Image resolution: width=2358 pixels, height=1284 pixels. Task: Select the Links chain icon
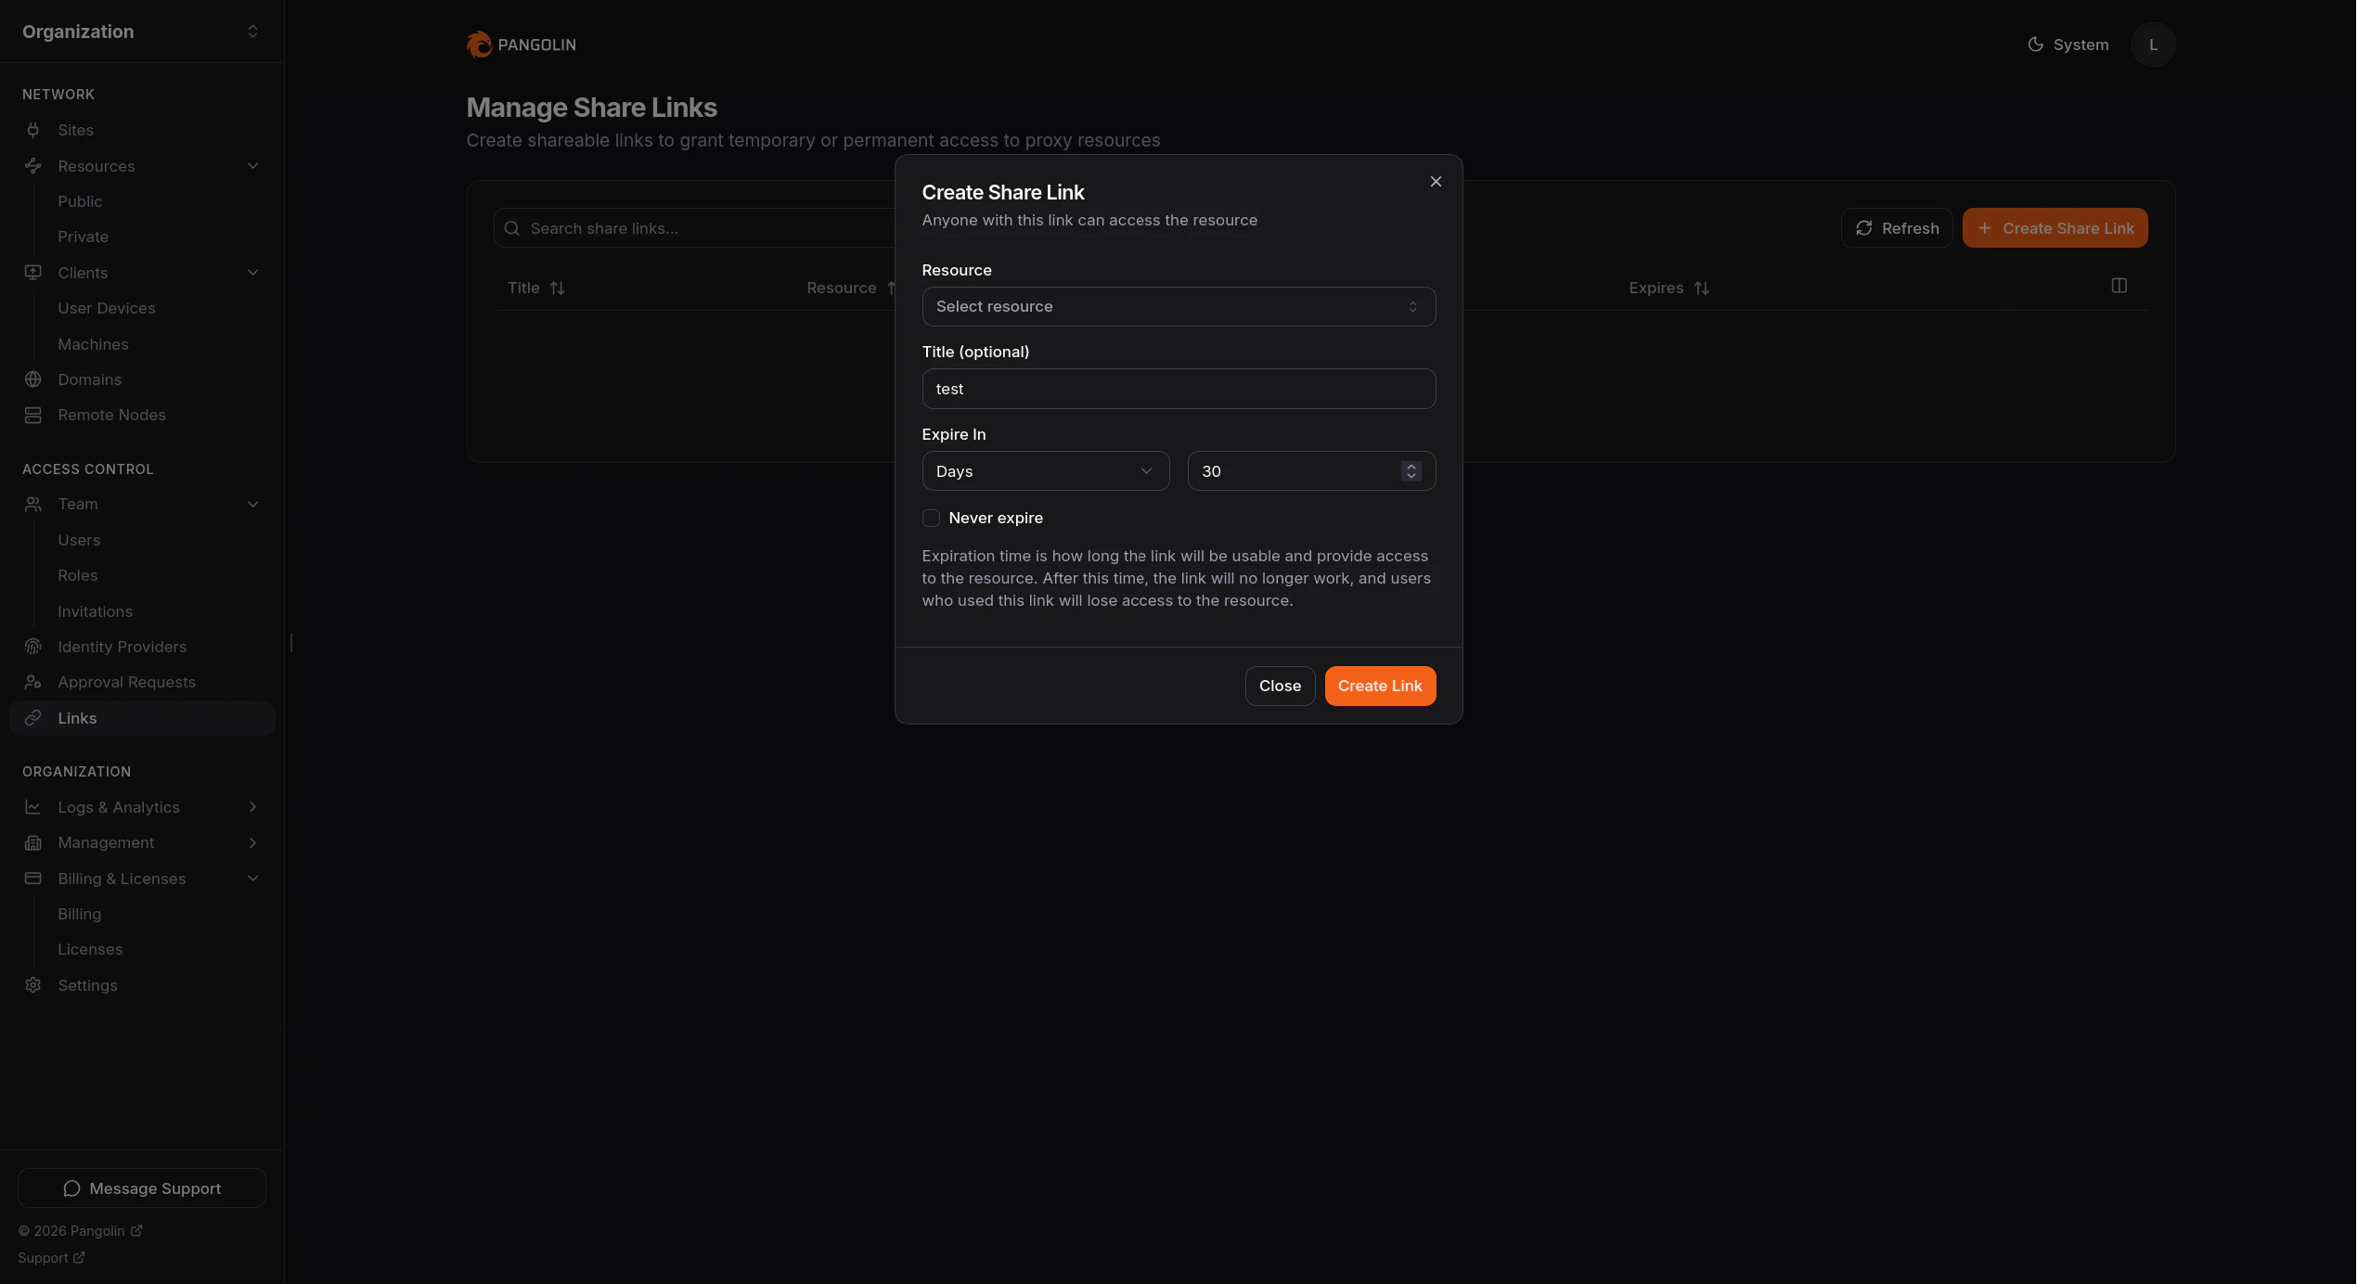(x=33, y=717)
